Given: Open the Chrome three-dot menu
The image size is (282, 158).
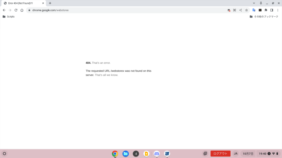Looking at the screenshot, I should pyautogui.click(x=278, y=10).
